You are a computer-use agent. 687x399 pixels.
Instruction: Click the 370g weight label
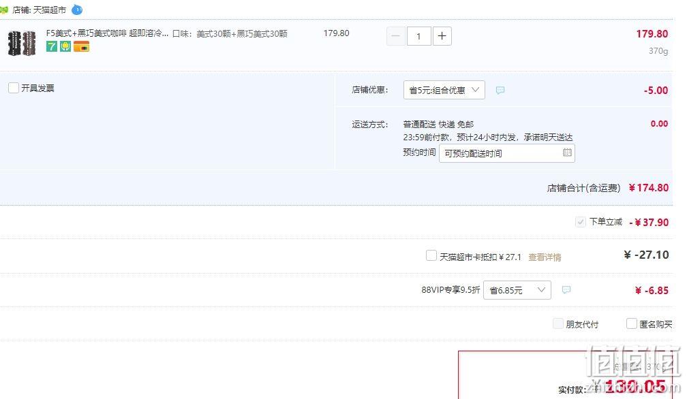click(x=658, y=51)
